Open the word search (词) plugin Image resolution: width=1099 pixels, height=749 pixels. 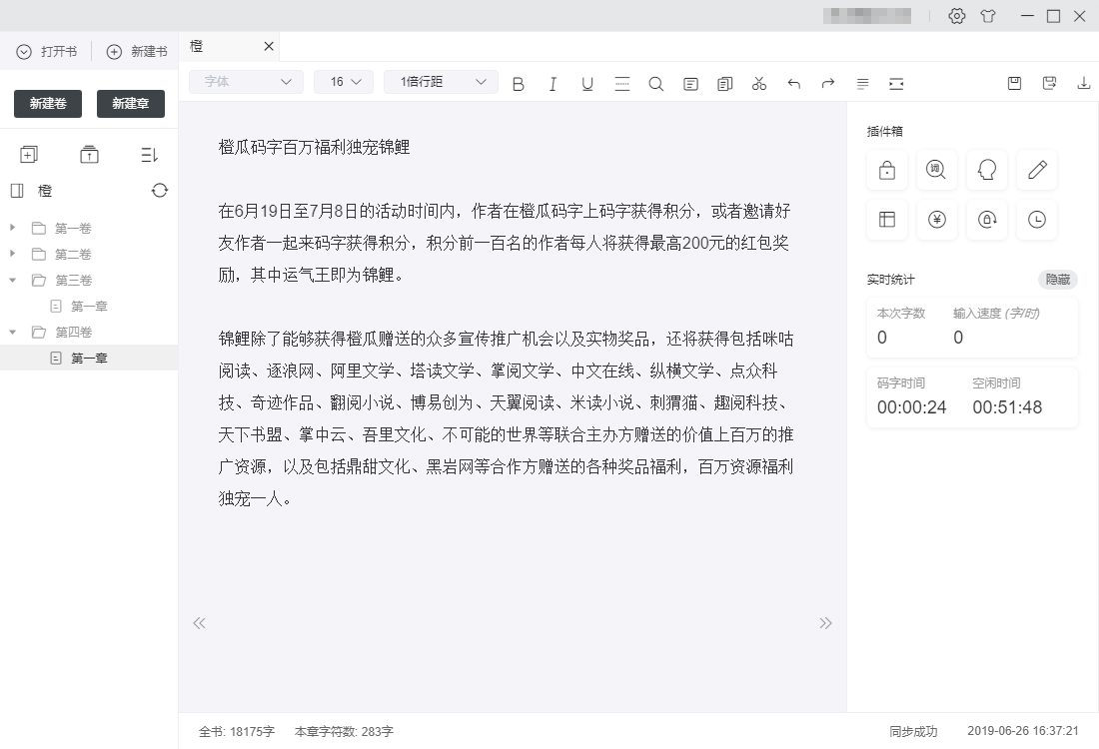pyautogui.click(x=936, y=170)
